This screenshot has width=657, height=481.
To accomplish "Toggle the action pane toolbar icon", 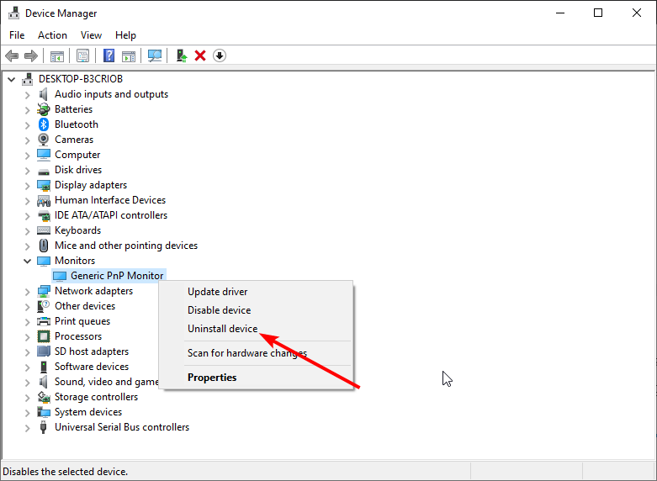I will coord(129,55).
